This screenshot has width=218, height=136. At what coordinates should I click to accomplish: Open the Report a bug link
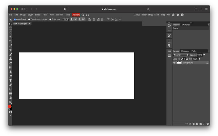click(147, 15)
